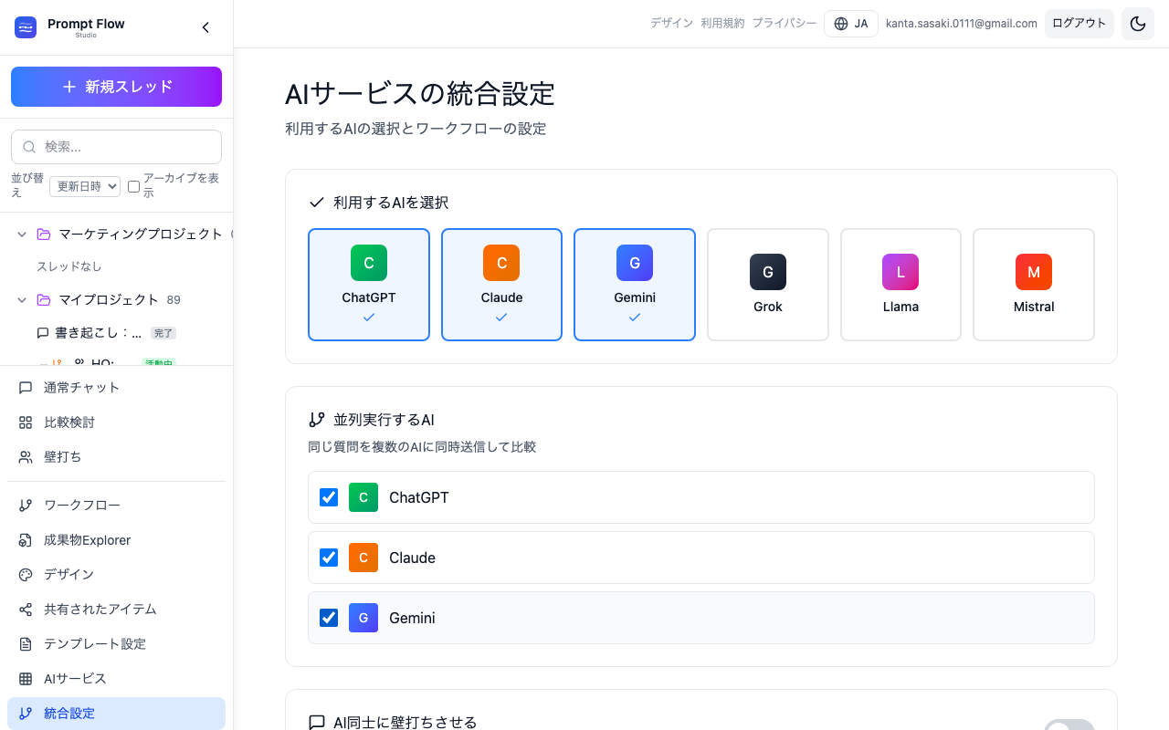Uncheck ChatGPT for parallel execution
This screenshot has width=1169, height=730.
tap(329, 497)
